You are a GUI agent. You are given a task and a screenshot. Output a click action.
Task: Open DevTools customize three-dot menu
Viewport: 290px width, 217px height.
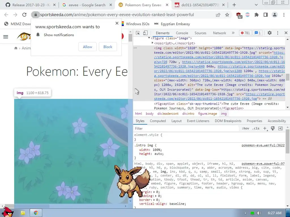pyautogui.click(x=278, y=33)
